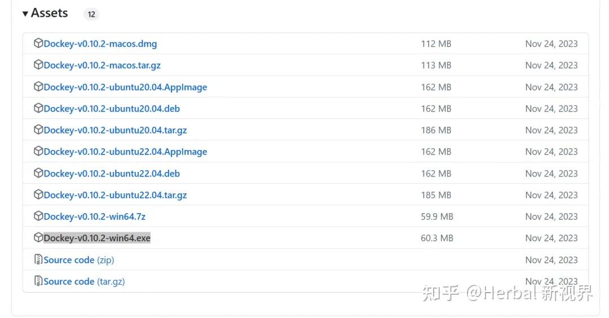609x318 pixels.
Task: Download Dockey-v0.10.2-ubuntu20.04.tar.gz archive
Action: coord(115,130)
